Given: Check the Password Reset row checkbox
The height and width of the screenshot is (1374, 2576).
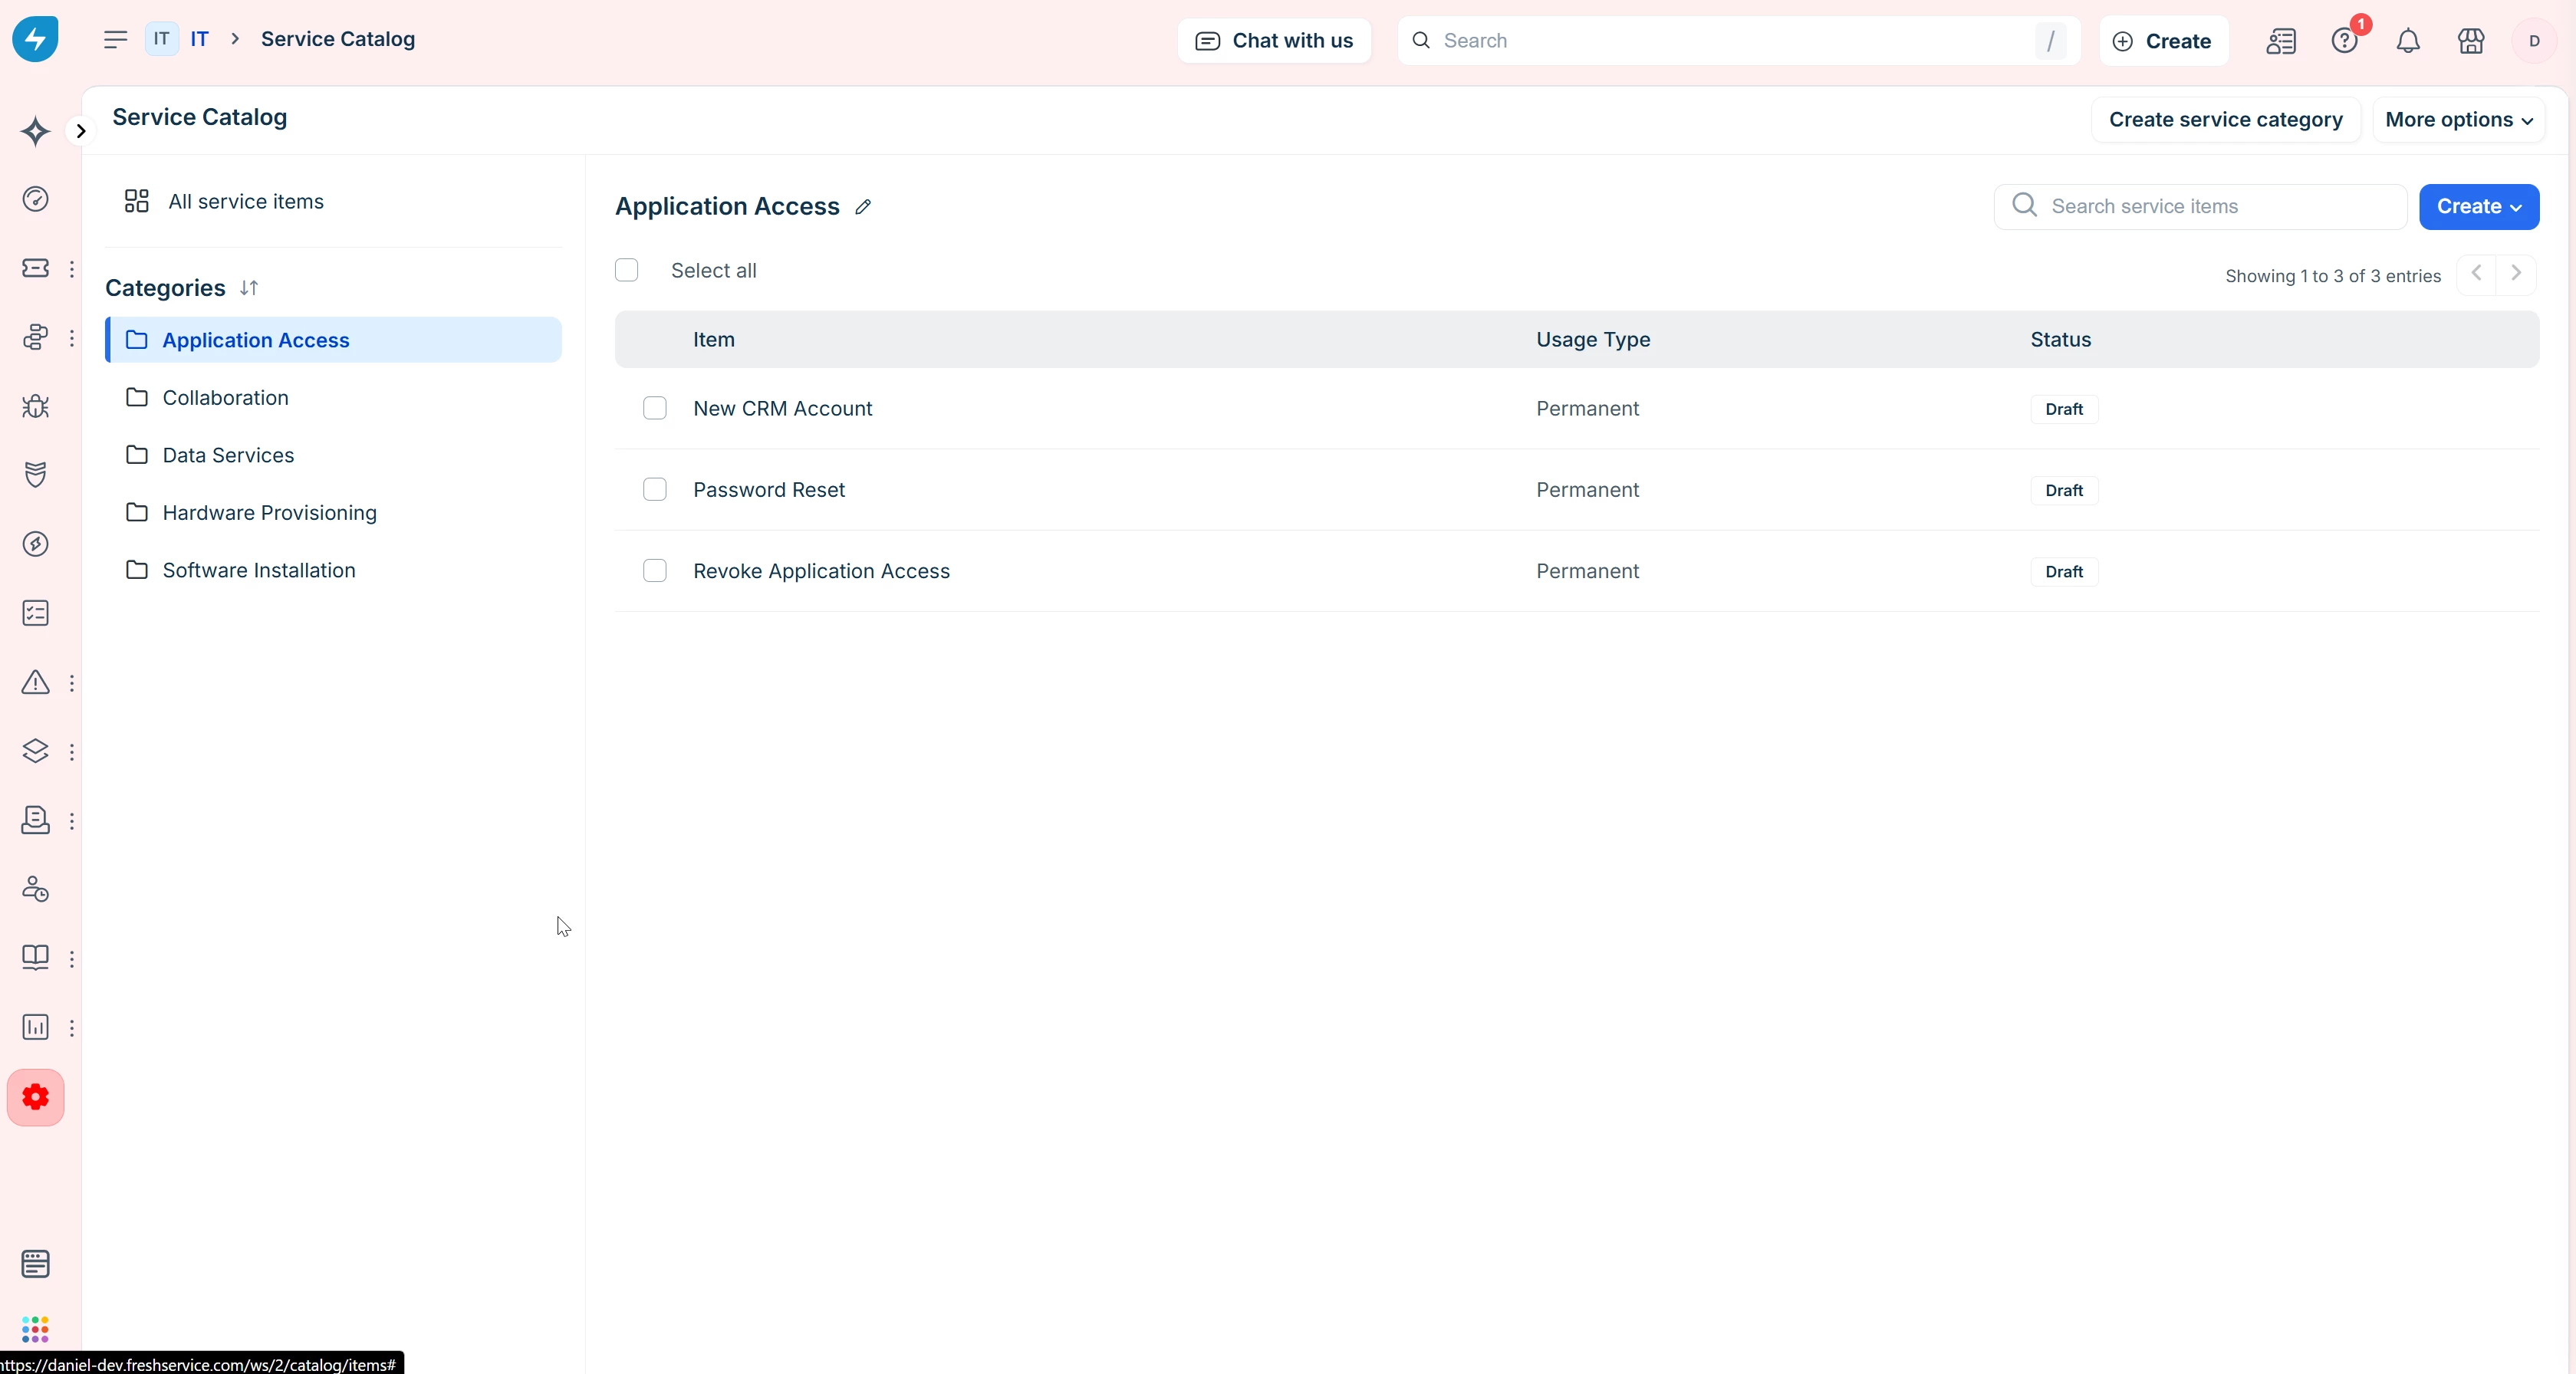Looking at the screenshot, I should point(654,489).
